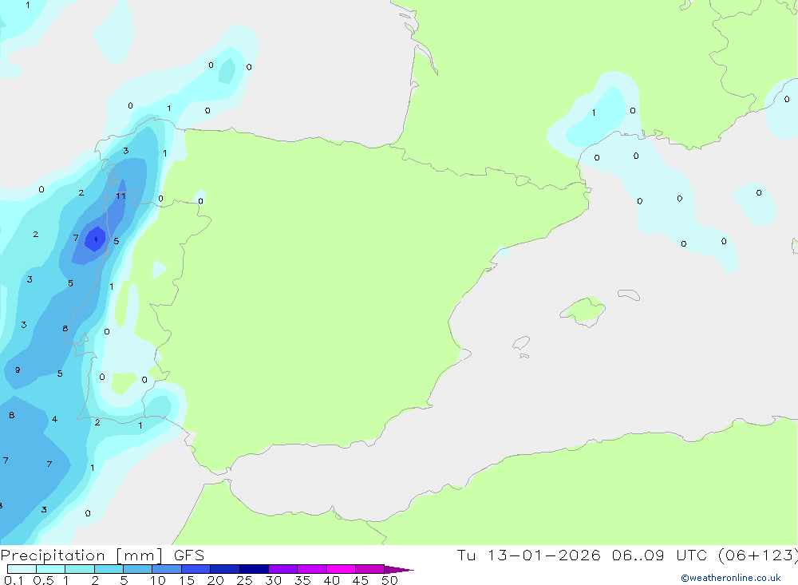This screenshot has width=798, height=585.
Task: Click the legend label '10'
Action: tap(158, 580)
